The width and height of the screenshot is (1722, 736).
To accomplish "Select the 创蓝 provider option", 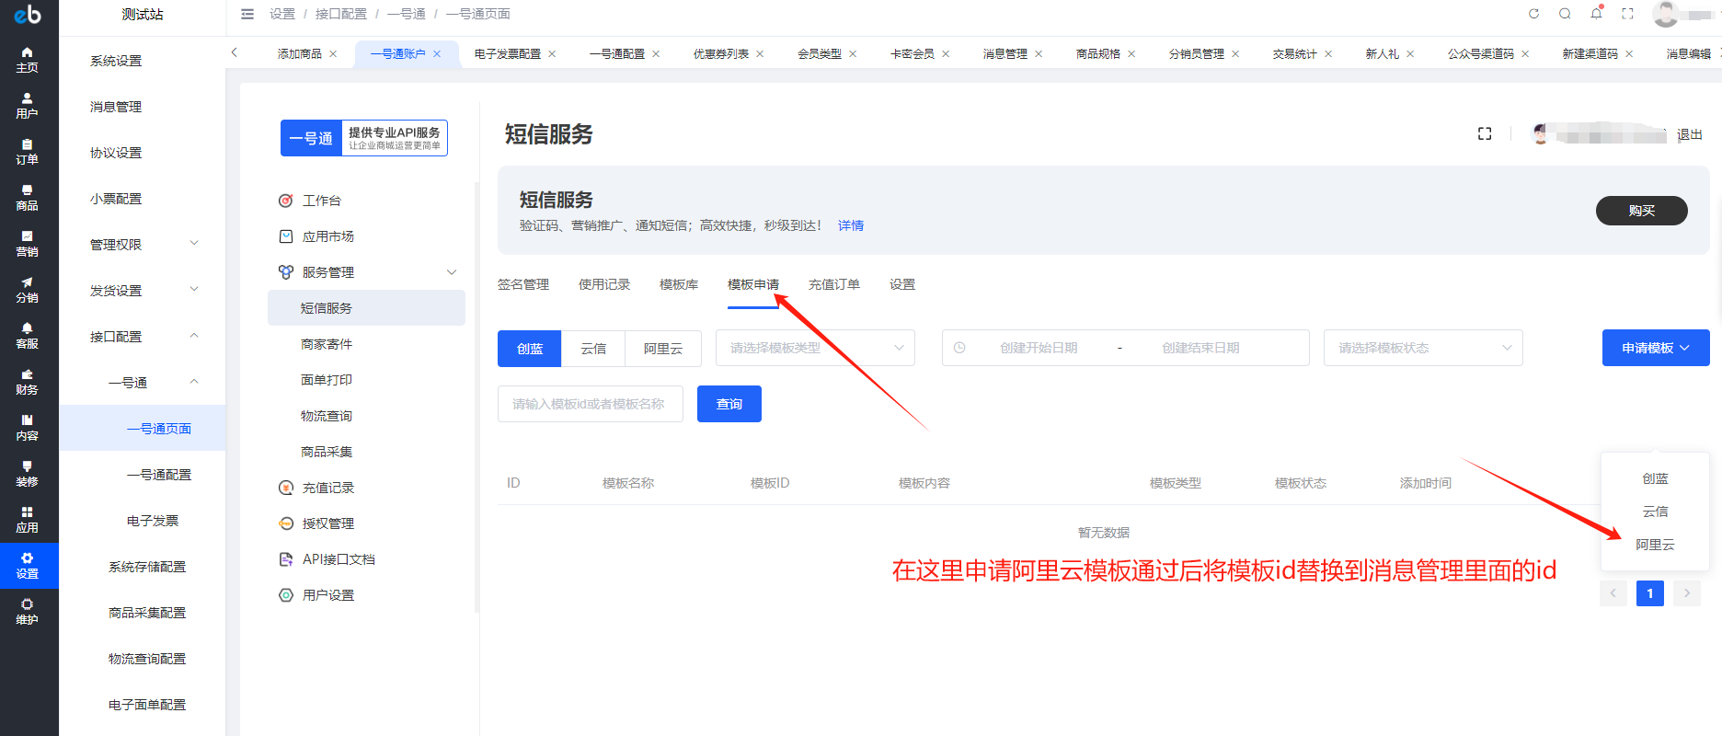I will pos(530,349).
